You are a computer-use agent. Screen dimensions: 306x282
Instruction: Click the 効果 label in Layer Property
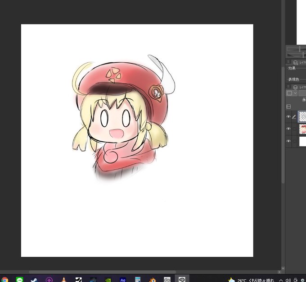292,68
